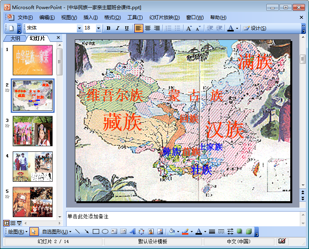Insert vertical Text Box tool

coord(123,231)
